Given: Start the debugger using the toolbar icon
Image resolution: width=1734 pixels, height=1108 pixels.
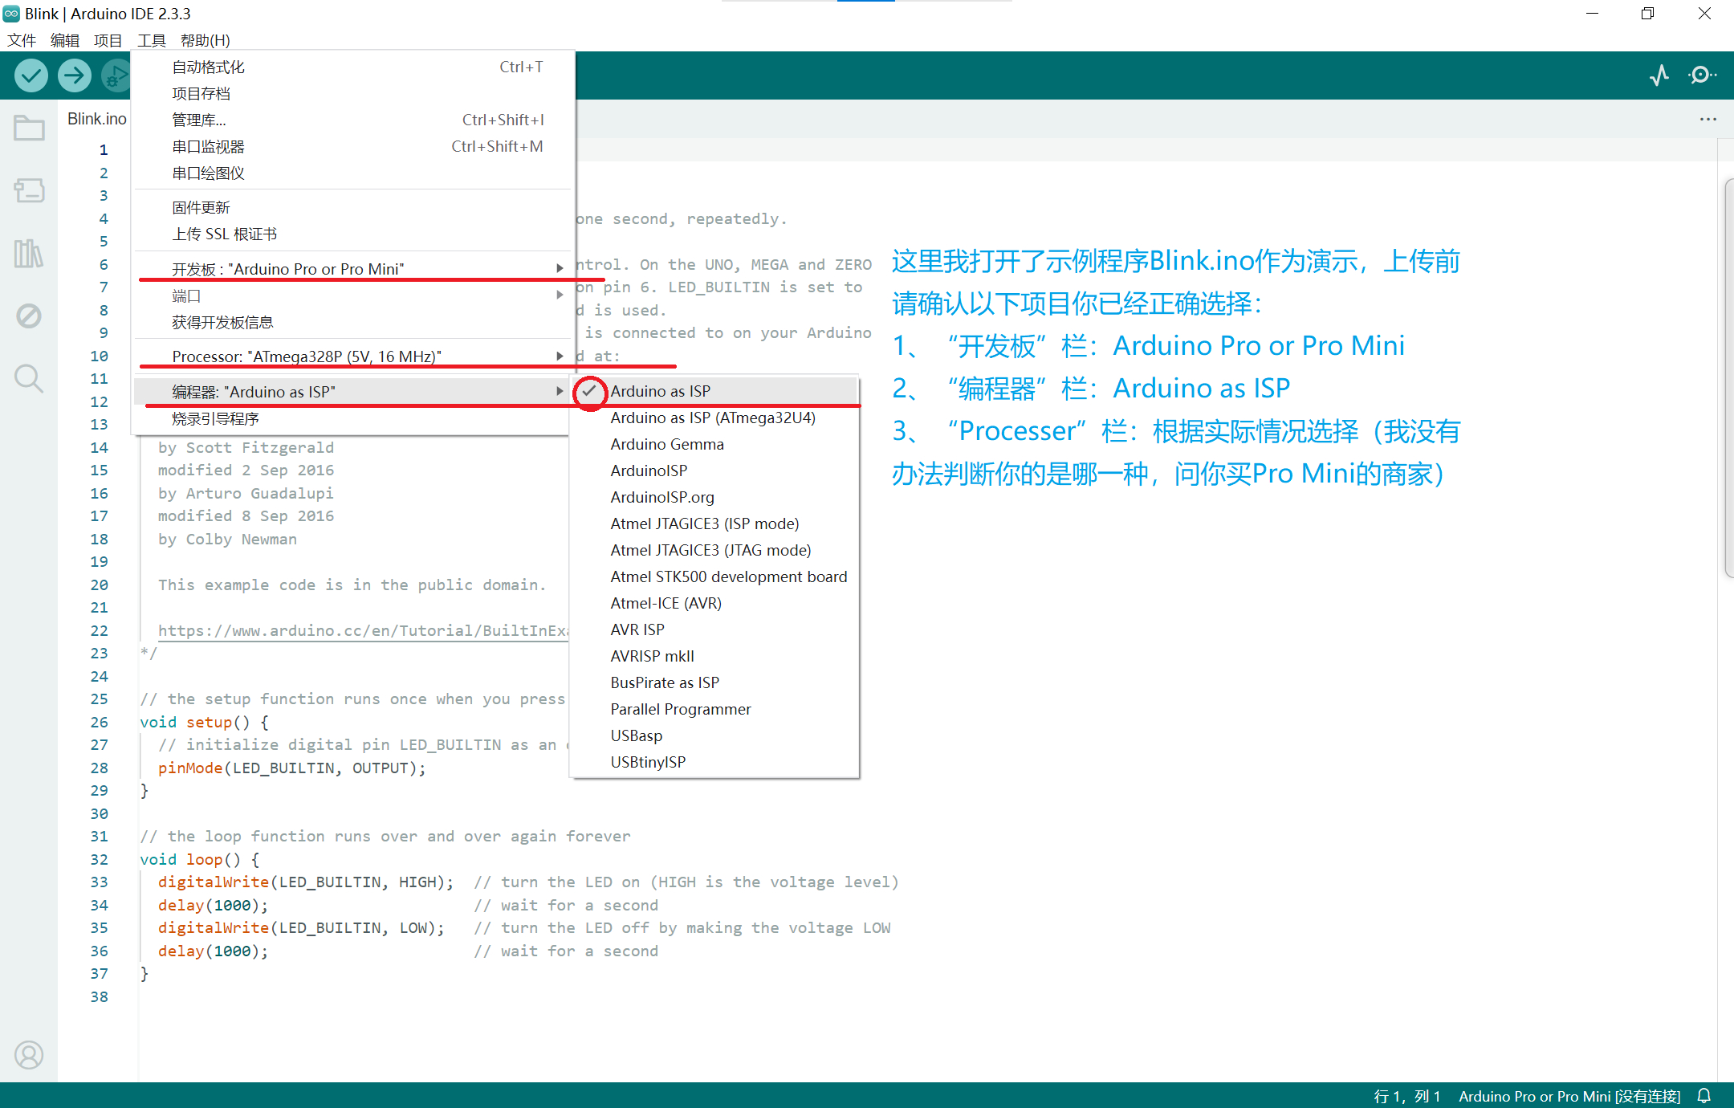Looking at the screenshot, I should 116,75.
